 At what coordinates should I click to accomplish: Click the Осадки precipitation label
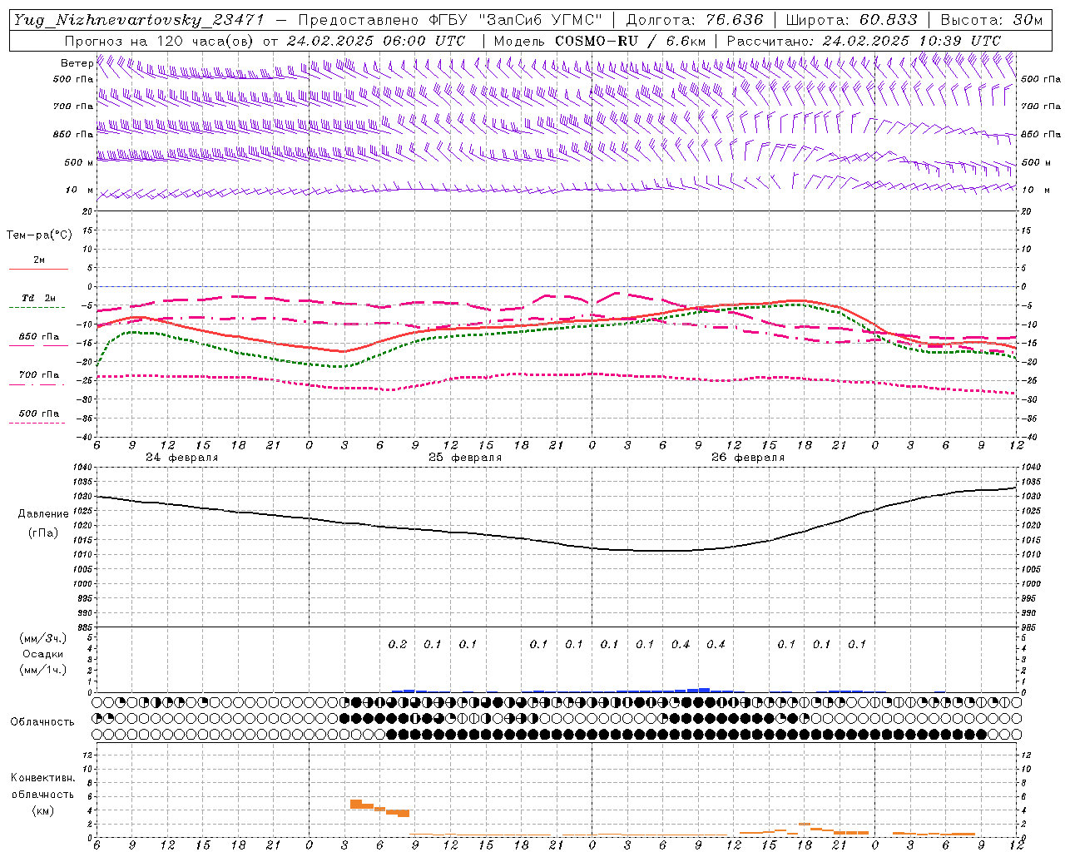[x=43, y=654]
